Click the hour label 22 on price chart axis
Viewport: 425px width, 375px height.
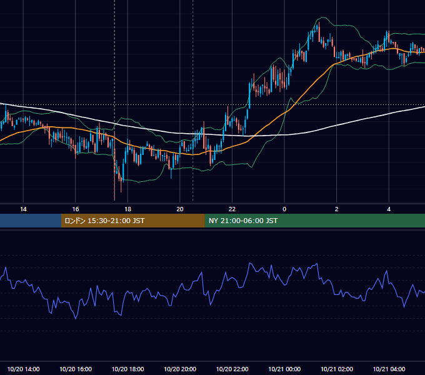tap(232, 209)
